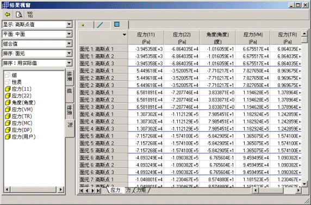Toggle the yellow cube beside 应力(TR)

(x=8, y=116)
